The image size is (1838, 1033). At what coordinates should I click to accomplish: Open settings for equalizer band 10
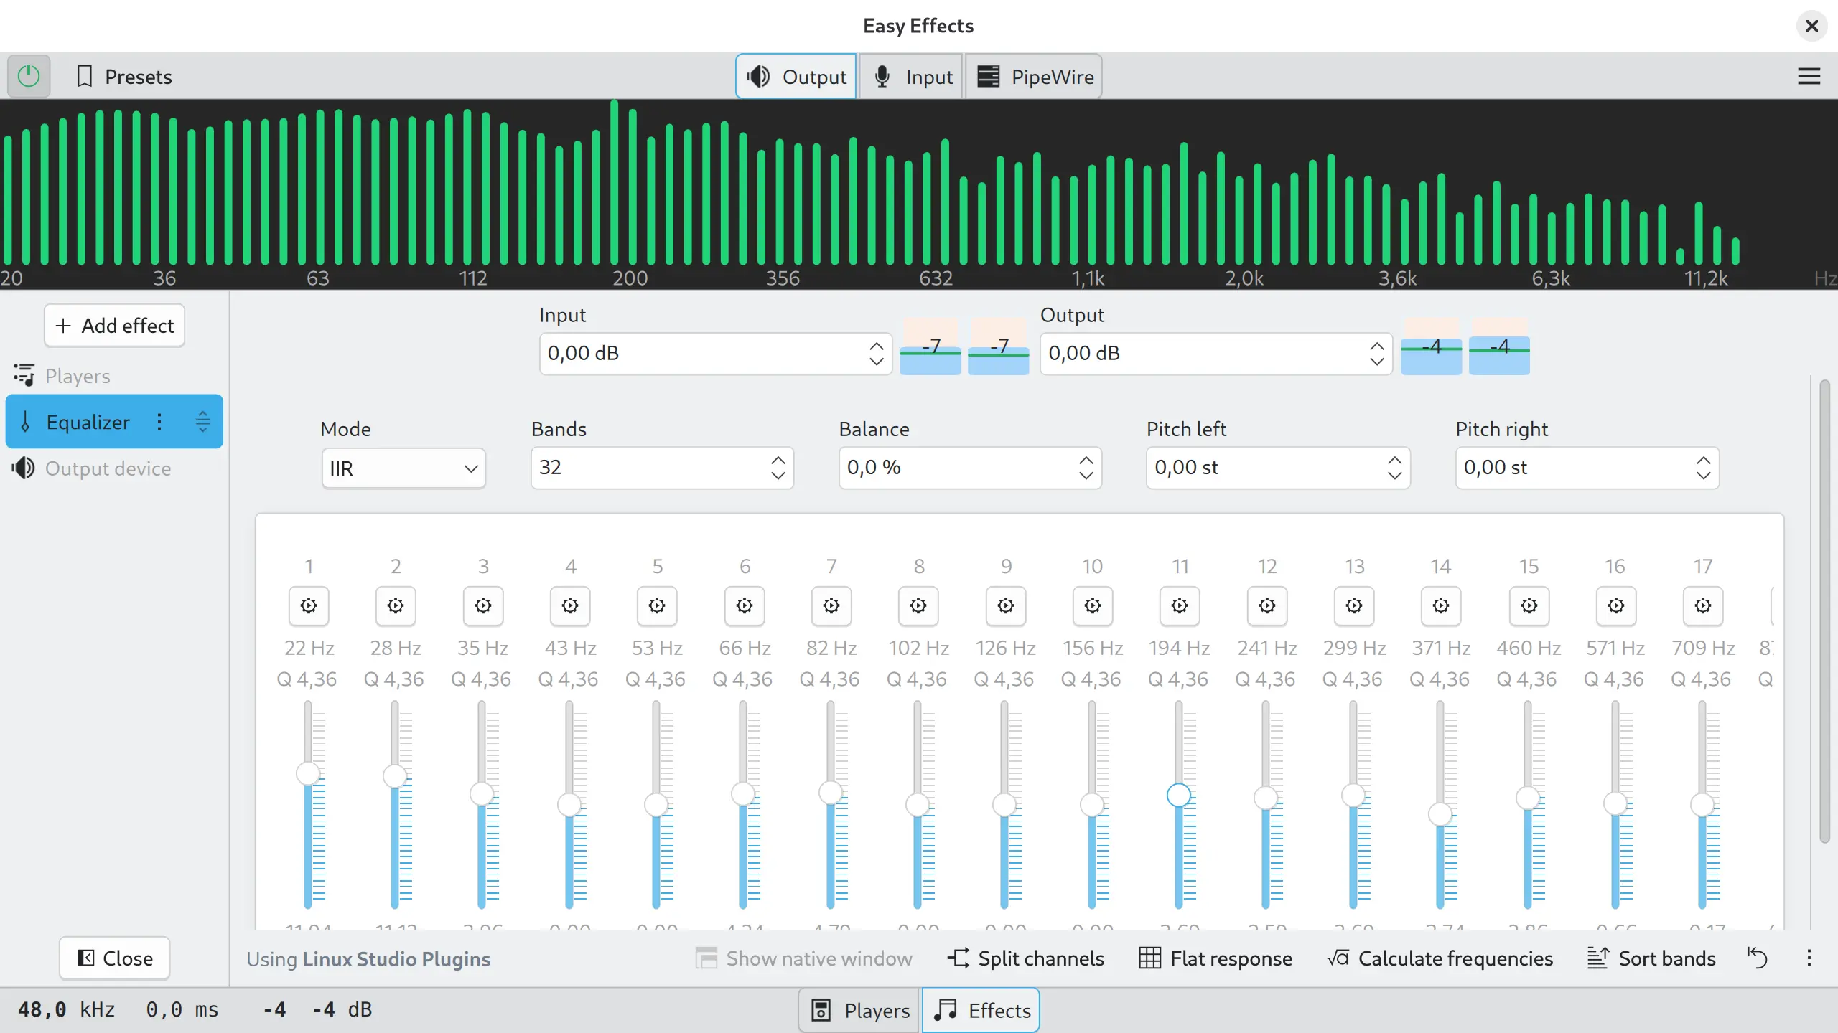[x=1091, y=606]
